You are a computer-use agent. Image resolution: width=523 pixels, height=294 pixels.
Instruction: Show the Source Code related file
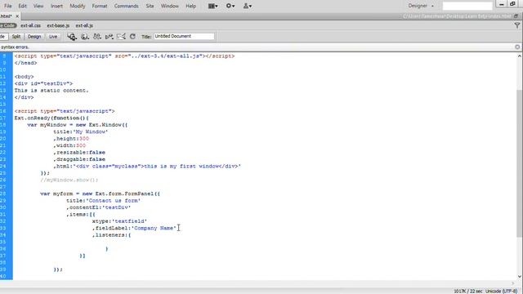pyautogui.click(x=8, y=25)
